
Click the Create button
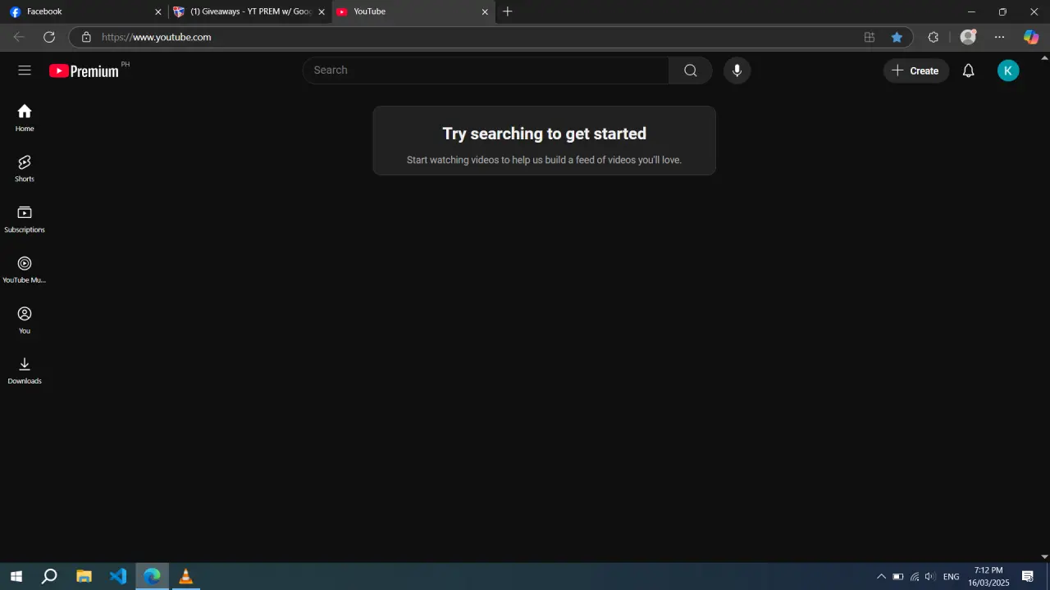tap(916, 70)
